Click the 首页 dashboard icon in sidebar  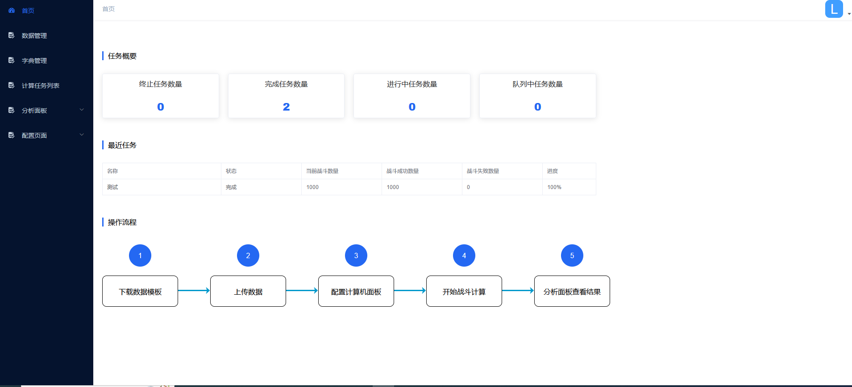12,10
